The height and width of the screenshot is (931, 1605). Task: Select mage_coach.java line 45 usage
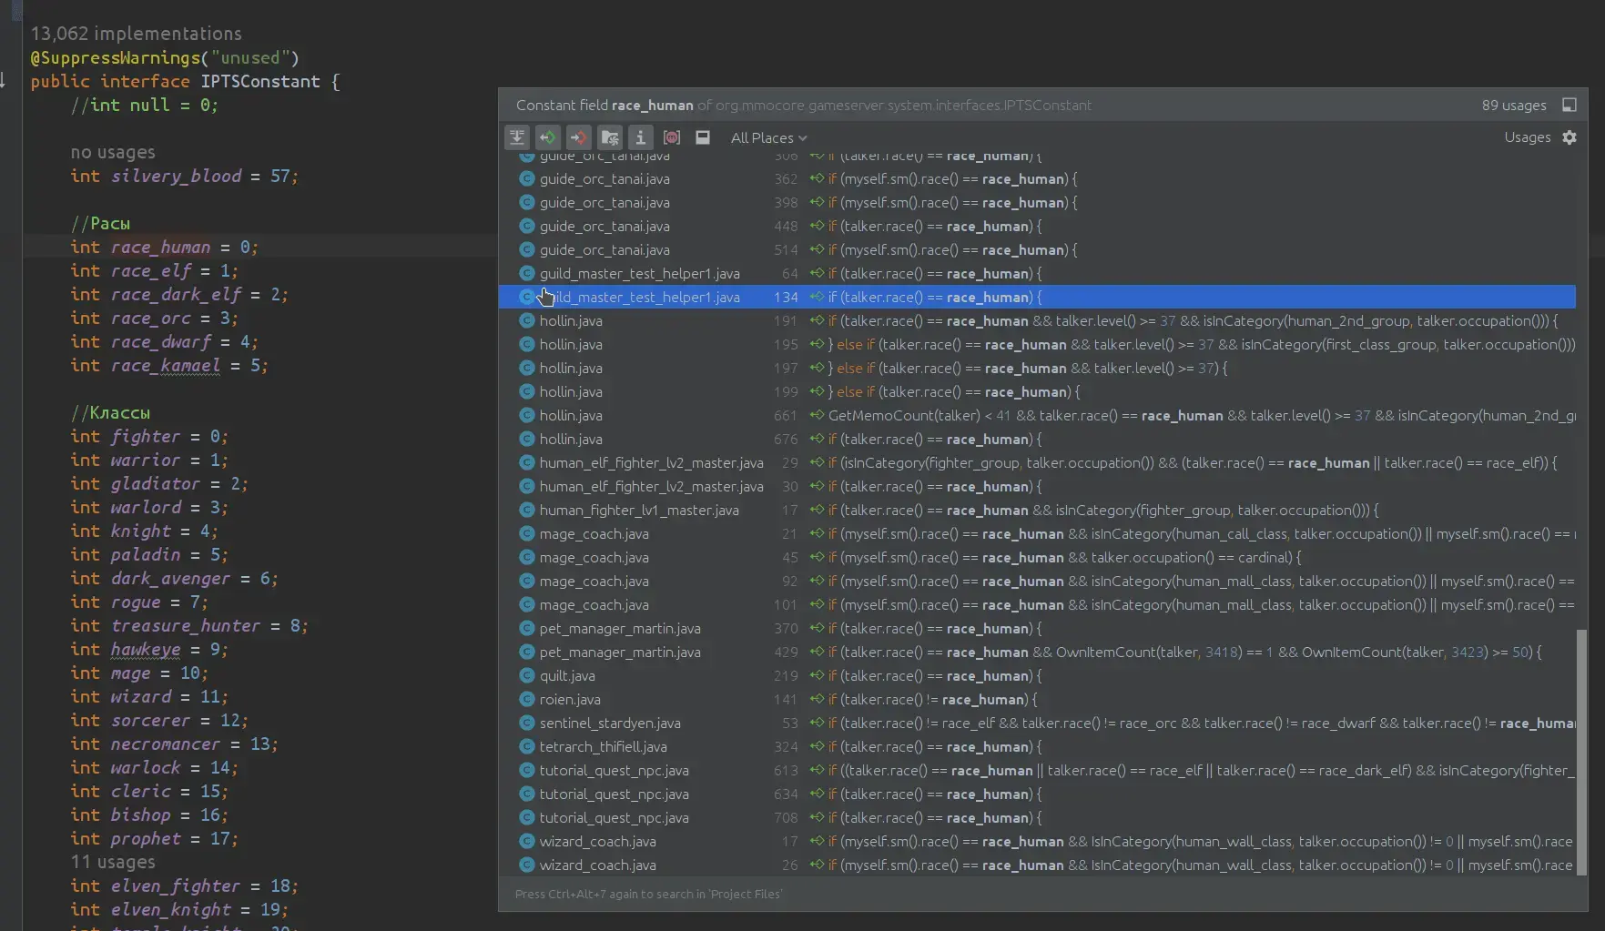tap(1037, 558)
